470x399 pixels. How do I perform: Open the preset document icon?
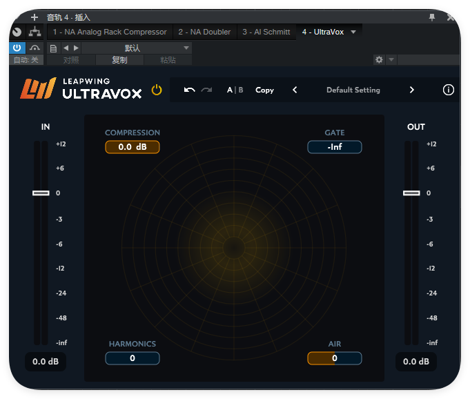[x=53, y=48]
